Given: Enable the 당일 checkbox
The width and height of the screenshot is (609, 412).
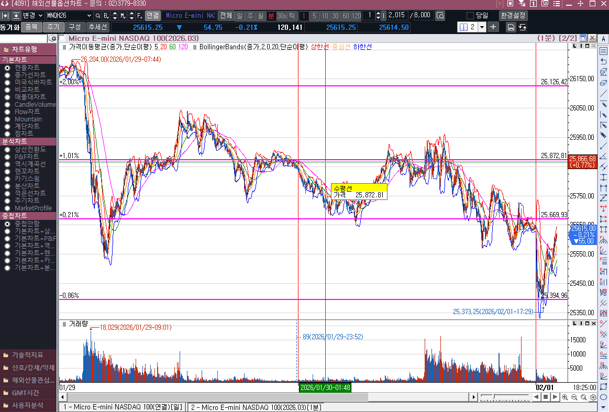Looking at the screenshot, I should [470, 16].
